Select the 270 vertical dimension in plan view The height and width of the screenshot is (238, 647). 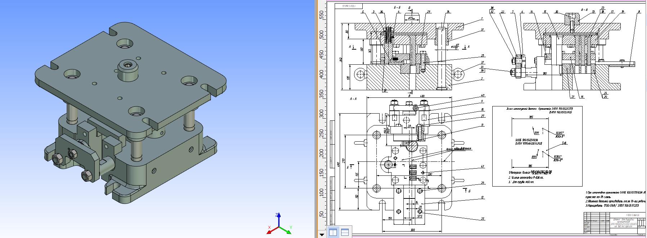pos(343,160)
